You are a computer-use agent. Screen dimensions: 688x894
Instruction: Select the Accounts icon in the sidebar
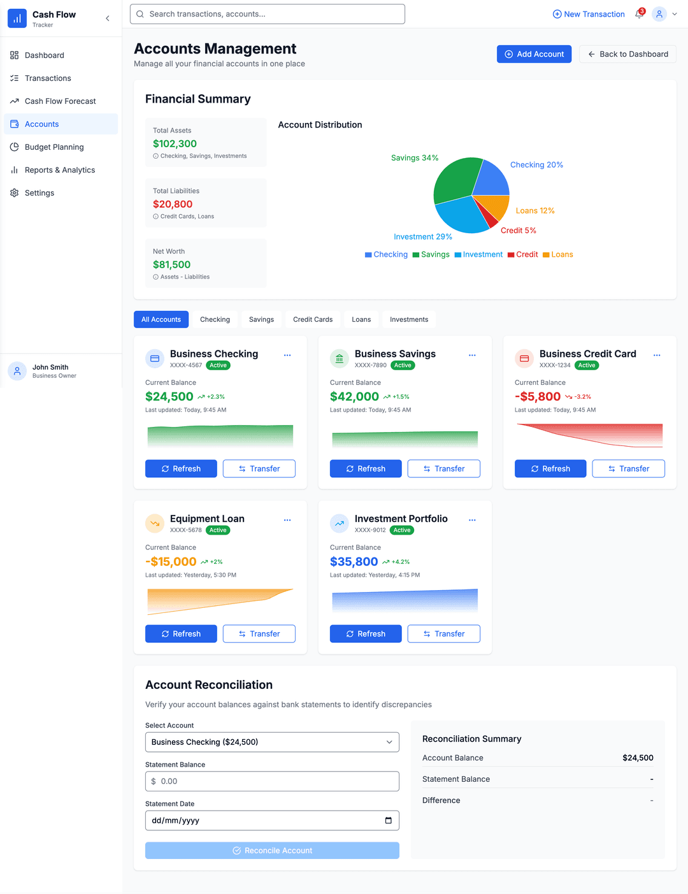point(15,124)
